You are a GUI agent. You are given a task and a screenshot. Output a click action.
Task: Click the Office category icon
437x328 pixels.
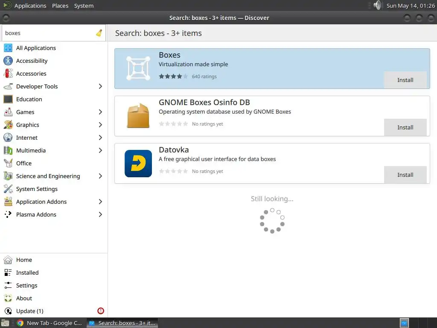[8, 164]
